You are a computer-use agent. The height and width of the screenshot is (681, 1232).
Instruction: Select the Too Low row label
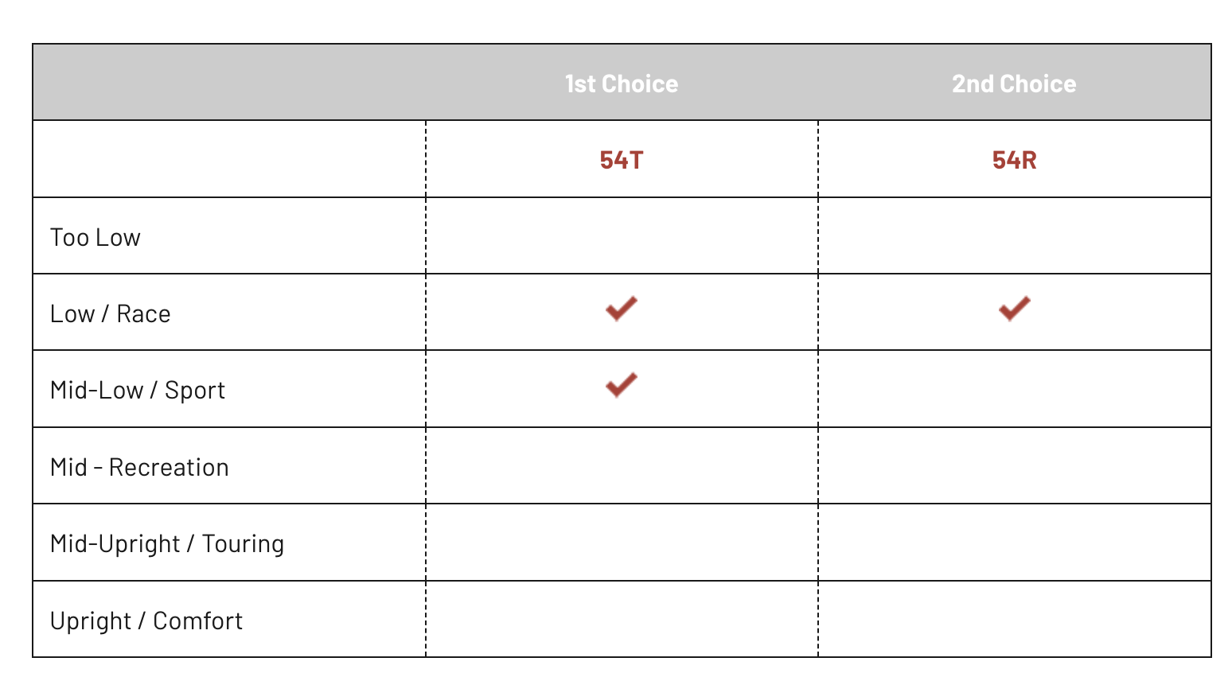96,237
